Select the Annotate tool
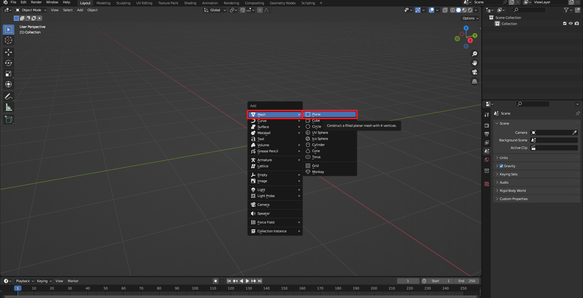The width and height of the screenshot is (583, 298). pos(9,97)
